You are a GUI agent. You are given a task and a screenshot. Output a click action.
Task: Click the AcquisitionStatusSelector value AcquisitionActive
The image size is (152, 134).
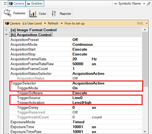pyautogui.click(x=88, y=73)
